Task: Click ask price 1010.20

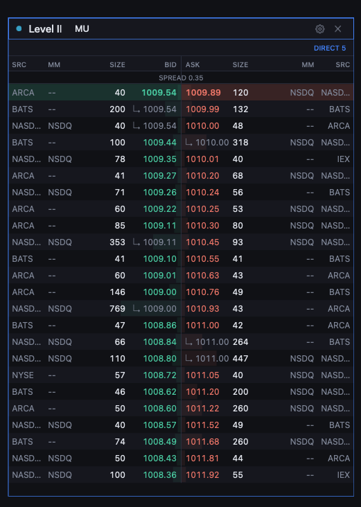Action: (x=202, y=175)
